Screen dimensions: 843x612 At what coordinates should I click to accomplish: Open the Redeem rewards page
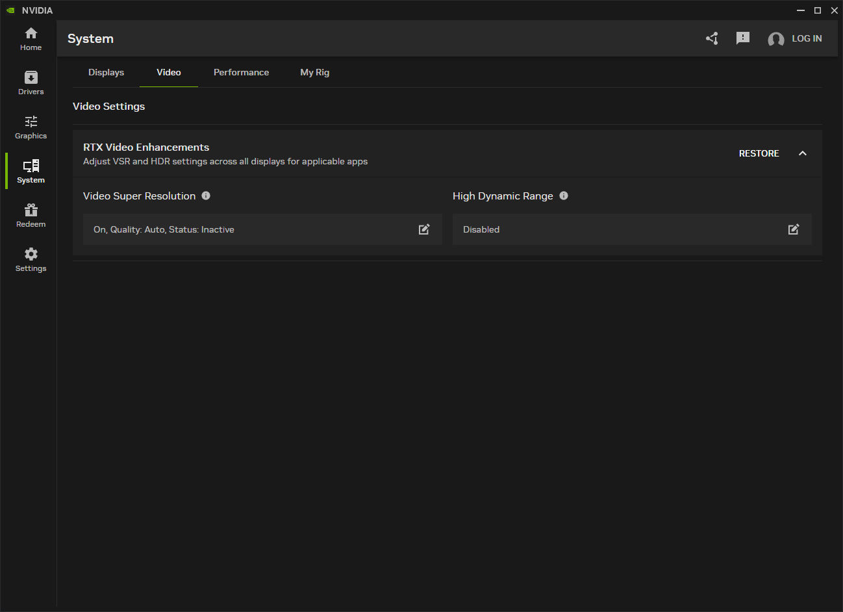(31, 216)
